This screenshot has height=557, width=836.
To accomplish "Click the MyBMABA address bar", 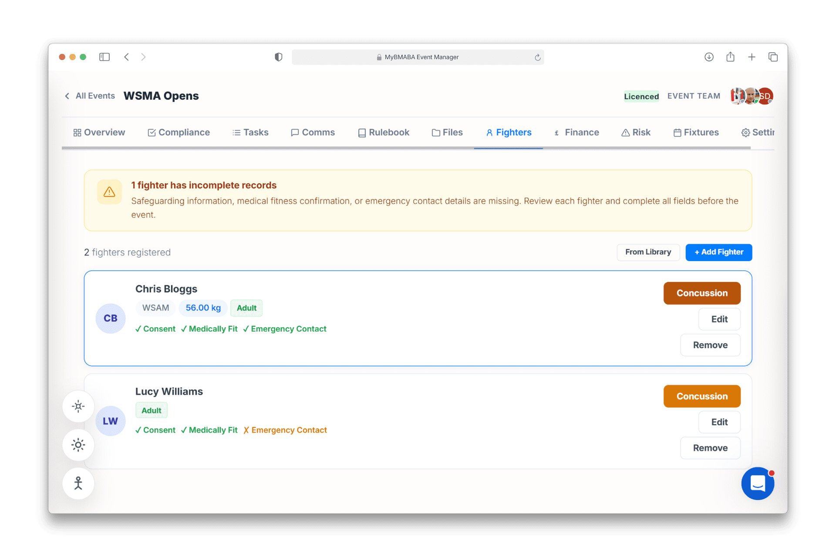I will [418, 57].
